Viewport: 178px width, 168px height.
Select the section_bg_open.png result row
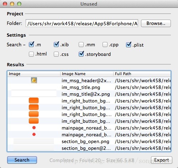click(x=89, y=141)
